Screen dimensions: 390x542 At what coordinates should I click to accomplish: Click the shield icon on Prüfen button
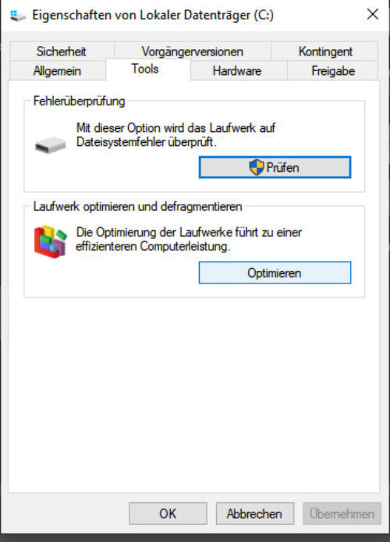click(x=257, y=167)
